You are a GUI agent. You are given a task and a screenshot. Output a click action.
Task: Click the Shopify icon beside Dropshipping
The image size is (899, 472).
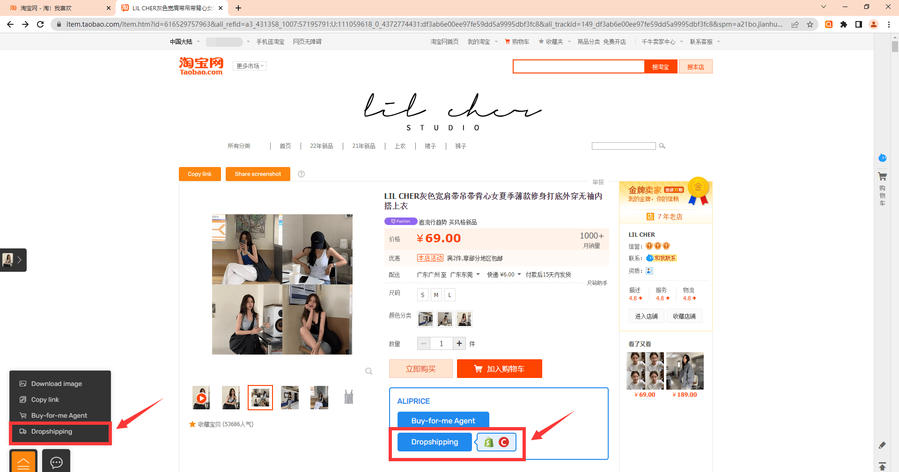[x=489, y=442]
